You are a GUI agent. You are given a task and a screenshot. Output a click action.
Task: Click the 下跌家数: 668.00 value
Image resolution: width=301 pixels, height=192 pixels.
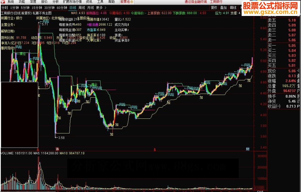185,13
